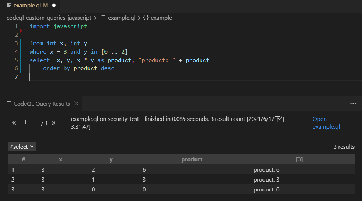Screen dimensions: 362x201
Task: Click the y value 0 in row 3
Action: click(x=93, y=190)
